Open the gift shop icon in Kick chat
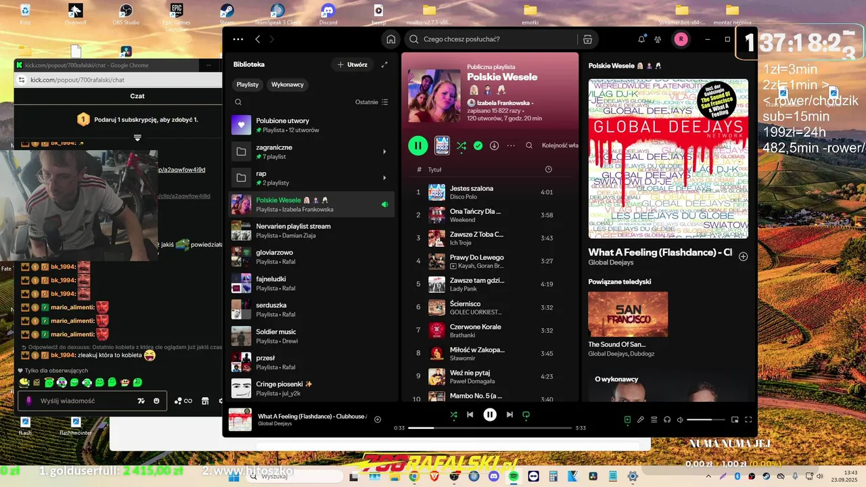The image size is (866, 487). point(205,400)
